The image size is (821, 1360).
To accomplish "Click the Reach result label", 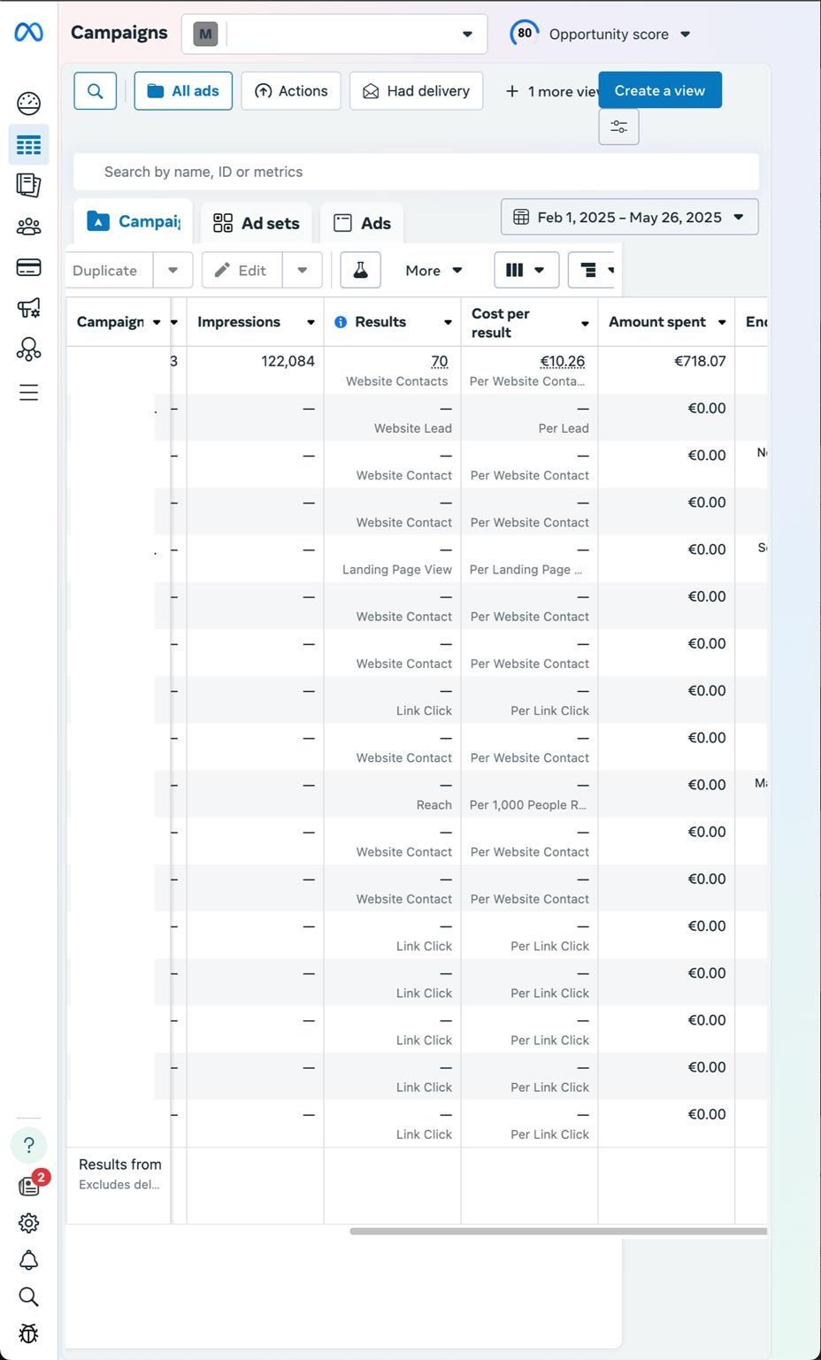I will (x=434, y=805).
